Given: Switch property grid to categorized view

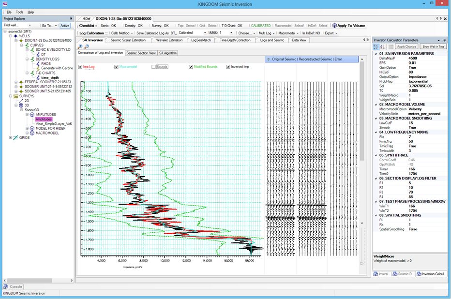Looking at the screenshot, I should (376, 46).
